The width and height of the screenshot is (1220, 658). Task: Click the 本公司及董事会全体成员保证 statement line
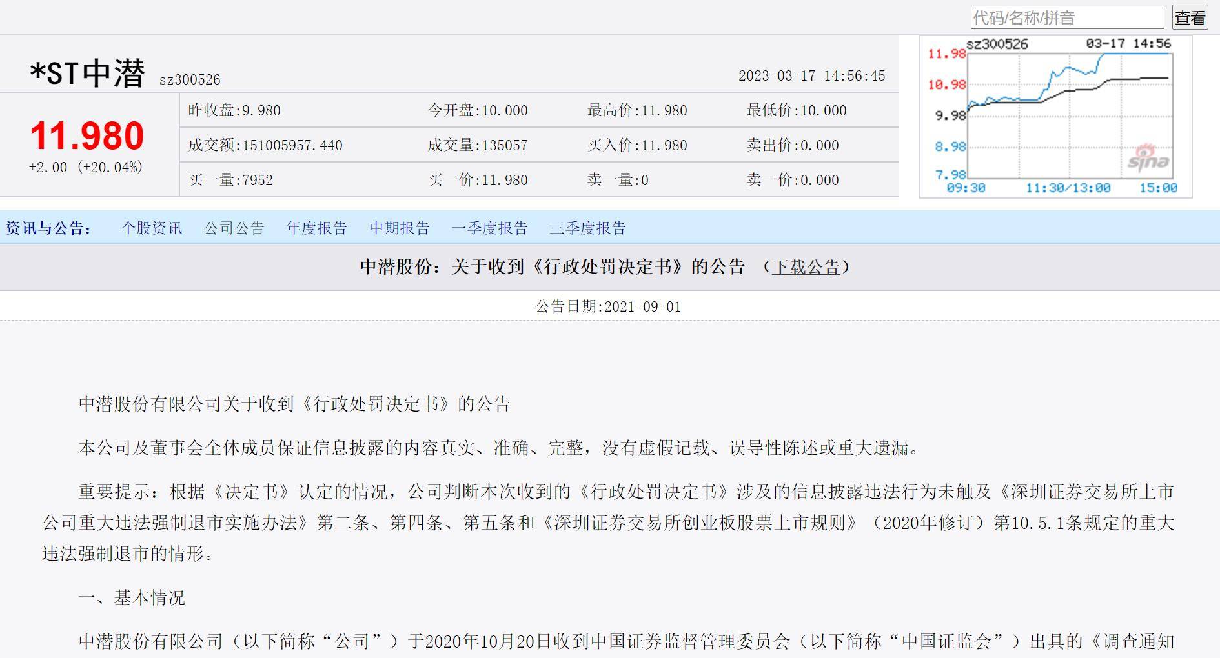click(500, 448)
